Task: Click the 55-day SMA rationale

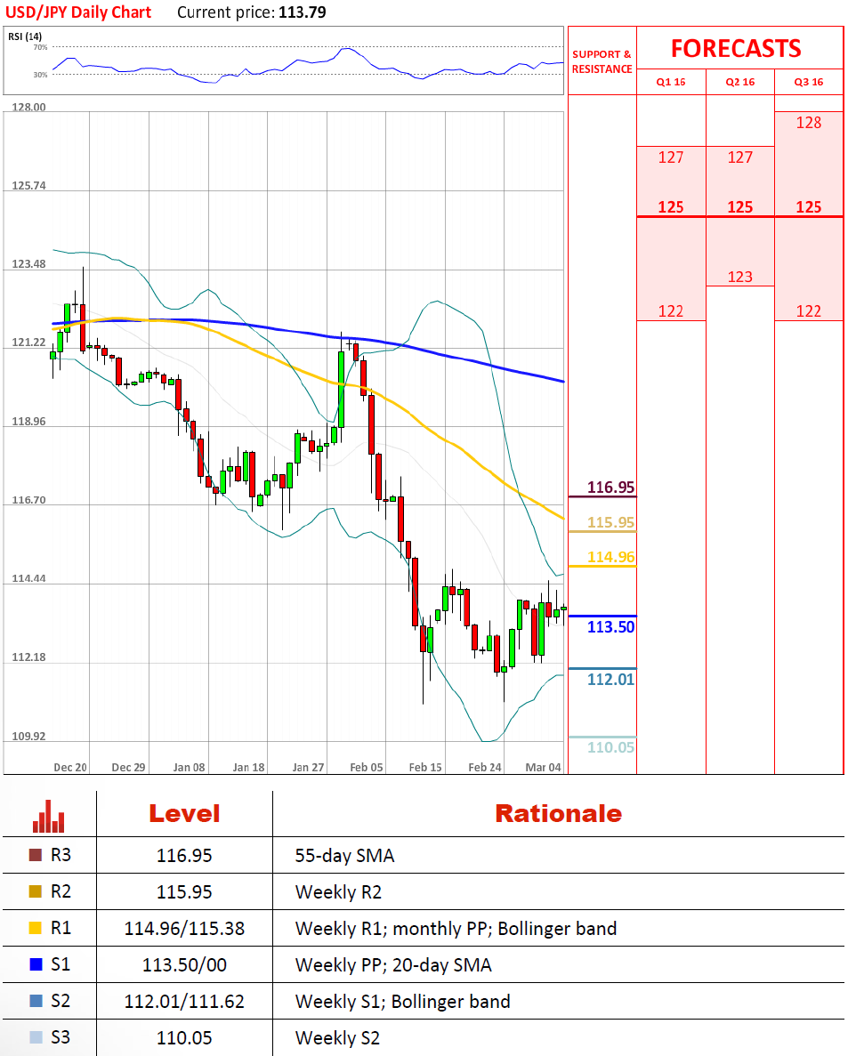Action: tap(345, 855)
